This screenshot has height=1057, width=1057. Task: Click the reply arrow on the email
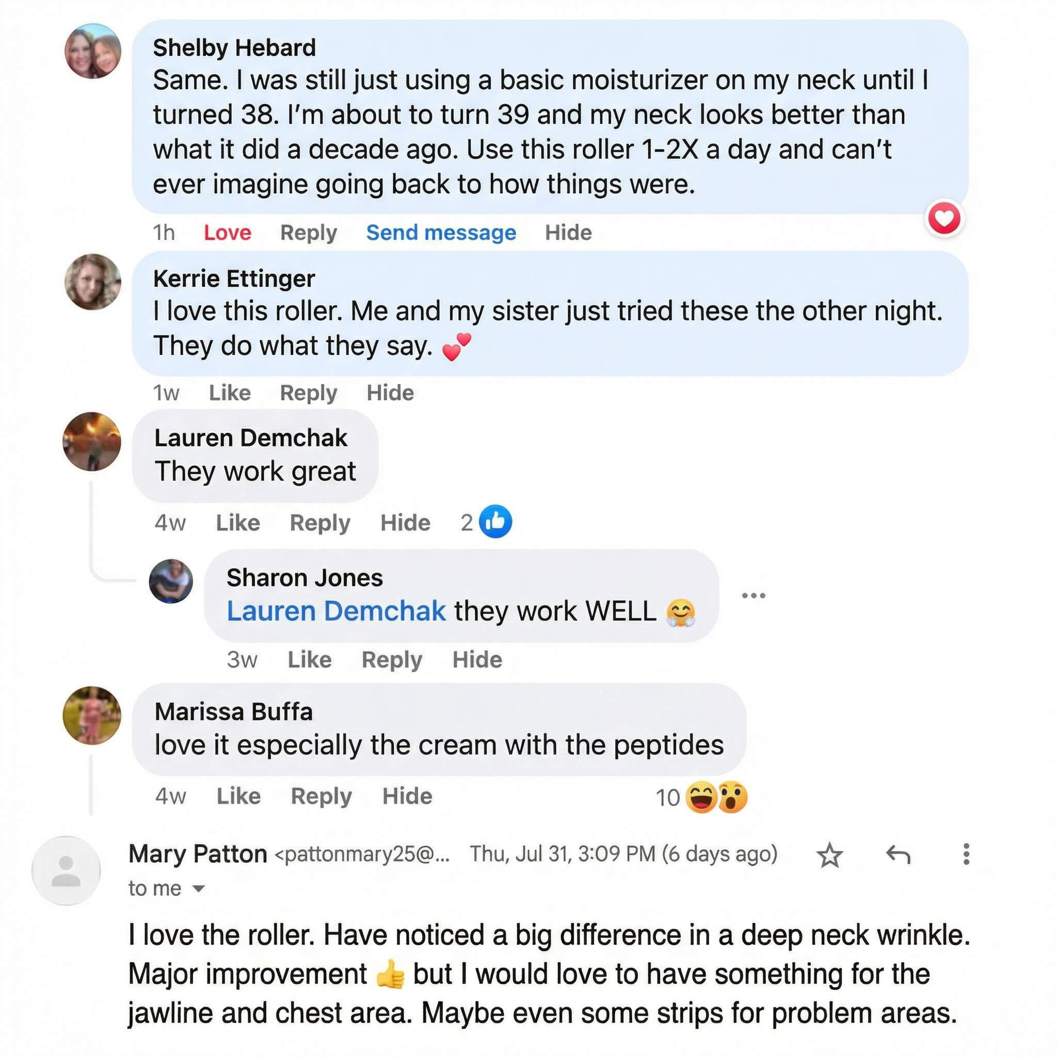pyautogui.click(x=898, y=855)
